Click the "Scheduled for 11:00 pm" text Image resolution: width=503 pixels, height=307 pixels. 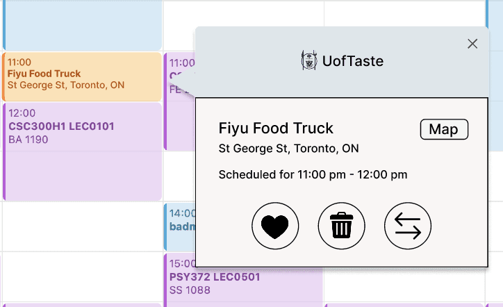tap(313, 174)
